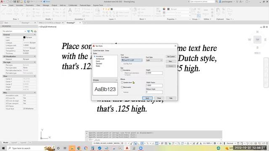Collapse the Plot style section in Properties

click(34, 62)
